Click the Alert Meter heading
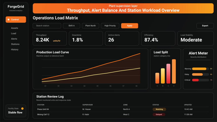 pos(198,53)
